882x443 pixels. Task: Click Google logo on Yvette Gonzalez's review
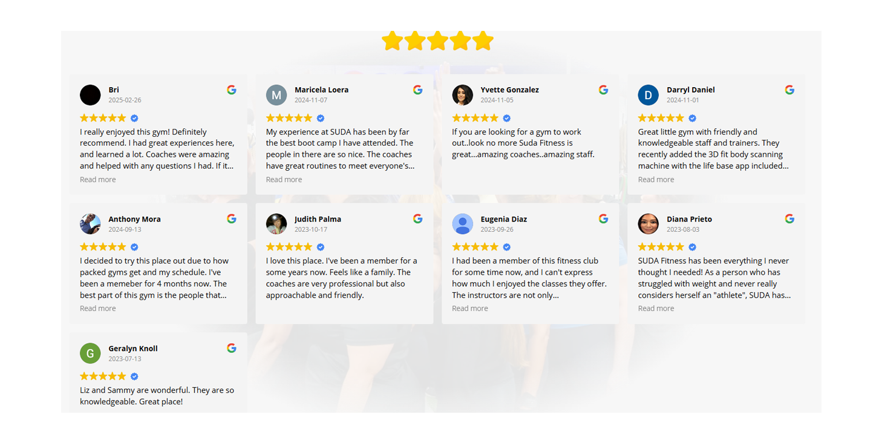pyautogui.click(x=603, y=90)
